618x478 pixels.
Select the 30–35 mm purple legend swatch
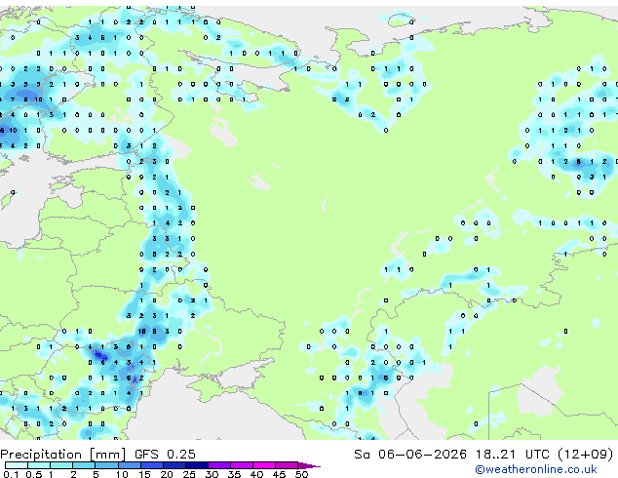[218, 465]
